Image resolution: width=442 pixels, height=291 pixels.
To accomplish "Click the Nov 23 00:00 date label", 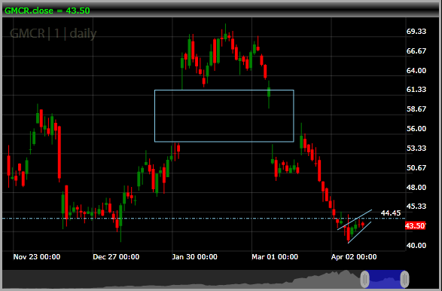I will (x=37, y=257).
